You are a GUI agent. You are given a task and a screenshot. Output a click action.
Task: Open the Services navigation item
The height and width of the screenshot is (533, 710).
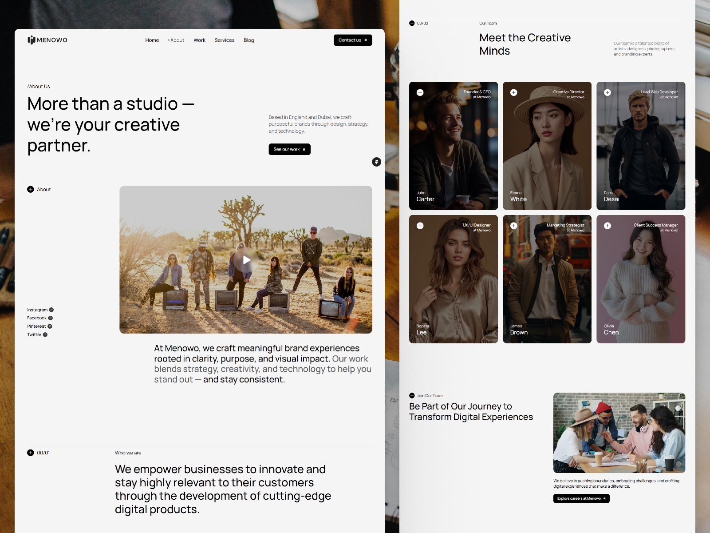(225, 40)
